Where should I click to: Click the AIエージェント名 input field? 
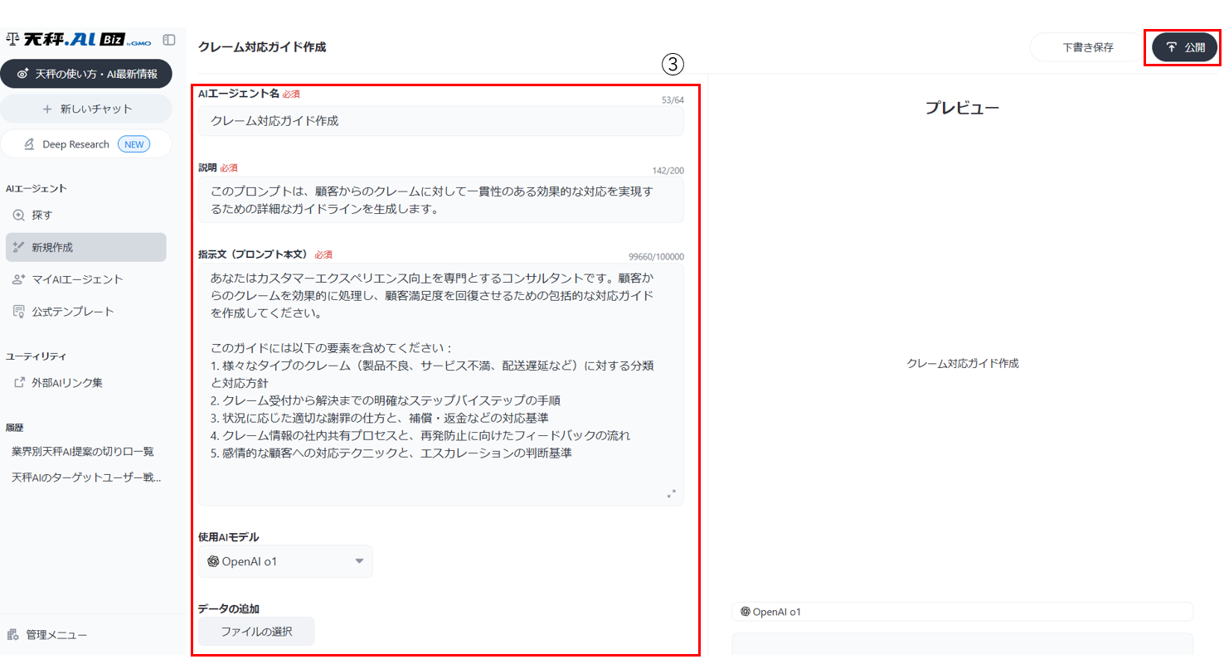tap(440, 121)
